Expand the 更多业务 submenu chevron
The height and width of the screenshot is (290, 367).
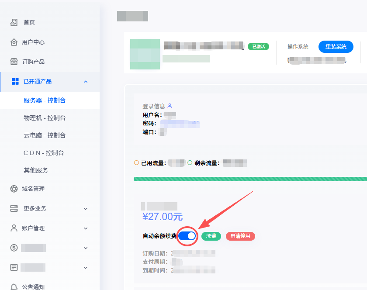(86, 209)
